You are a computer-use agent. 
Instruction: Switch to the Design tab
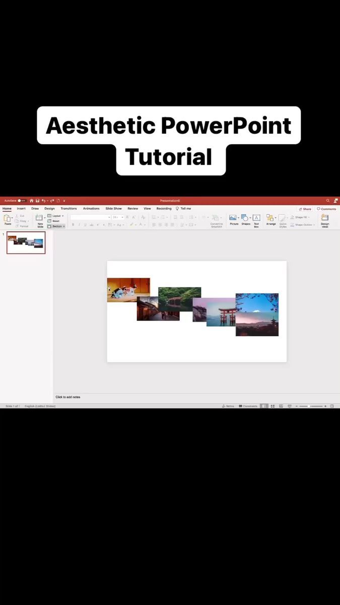[49, 209]
